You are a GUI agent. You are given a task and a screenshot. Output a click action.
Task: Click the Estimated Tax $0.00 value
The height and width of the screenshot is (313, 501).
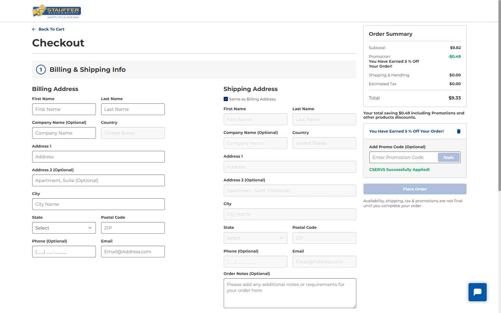[455, 84]
